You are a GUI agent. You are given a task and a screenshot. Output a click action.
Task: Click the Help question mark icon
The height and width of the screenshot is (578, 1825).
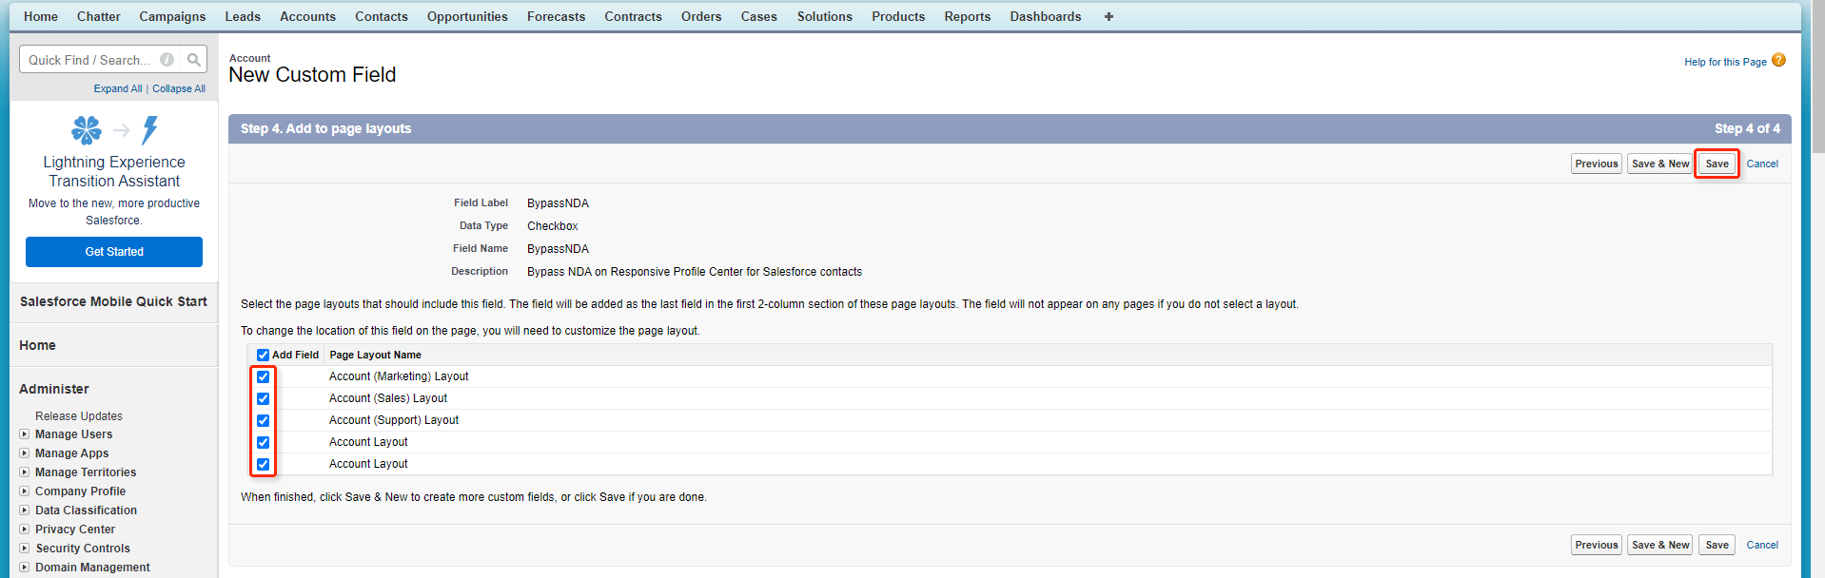(1778, 60)
